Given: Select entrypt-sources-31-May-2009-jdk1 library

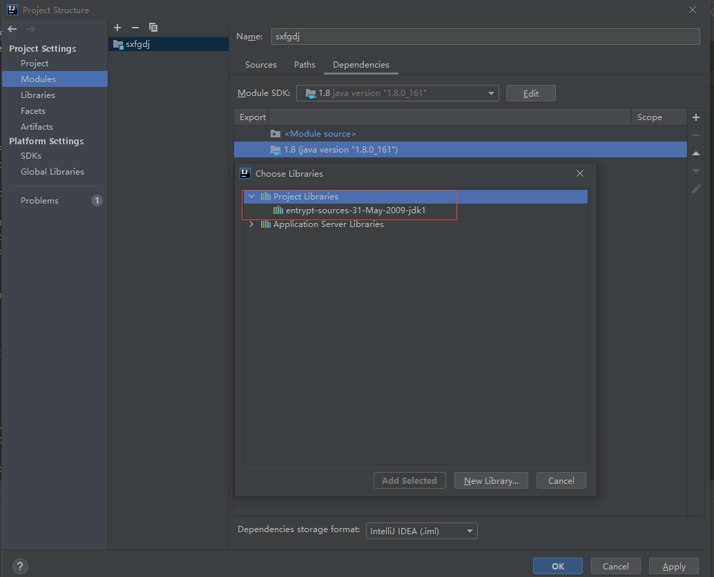Looking at the screenshot, I should point(355,211).
